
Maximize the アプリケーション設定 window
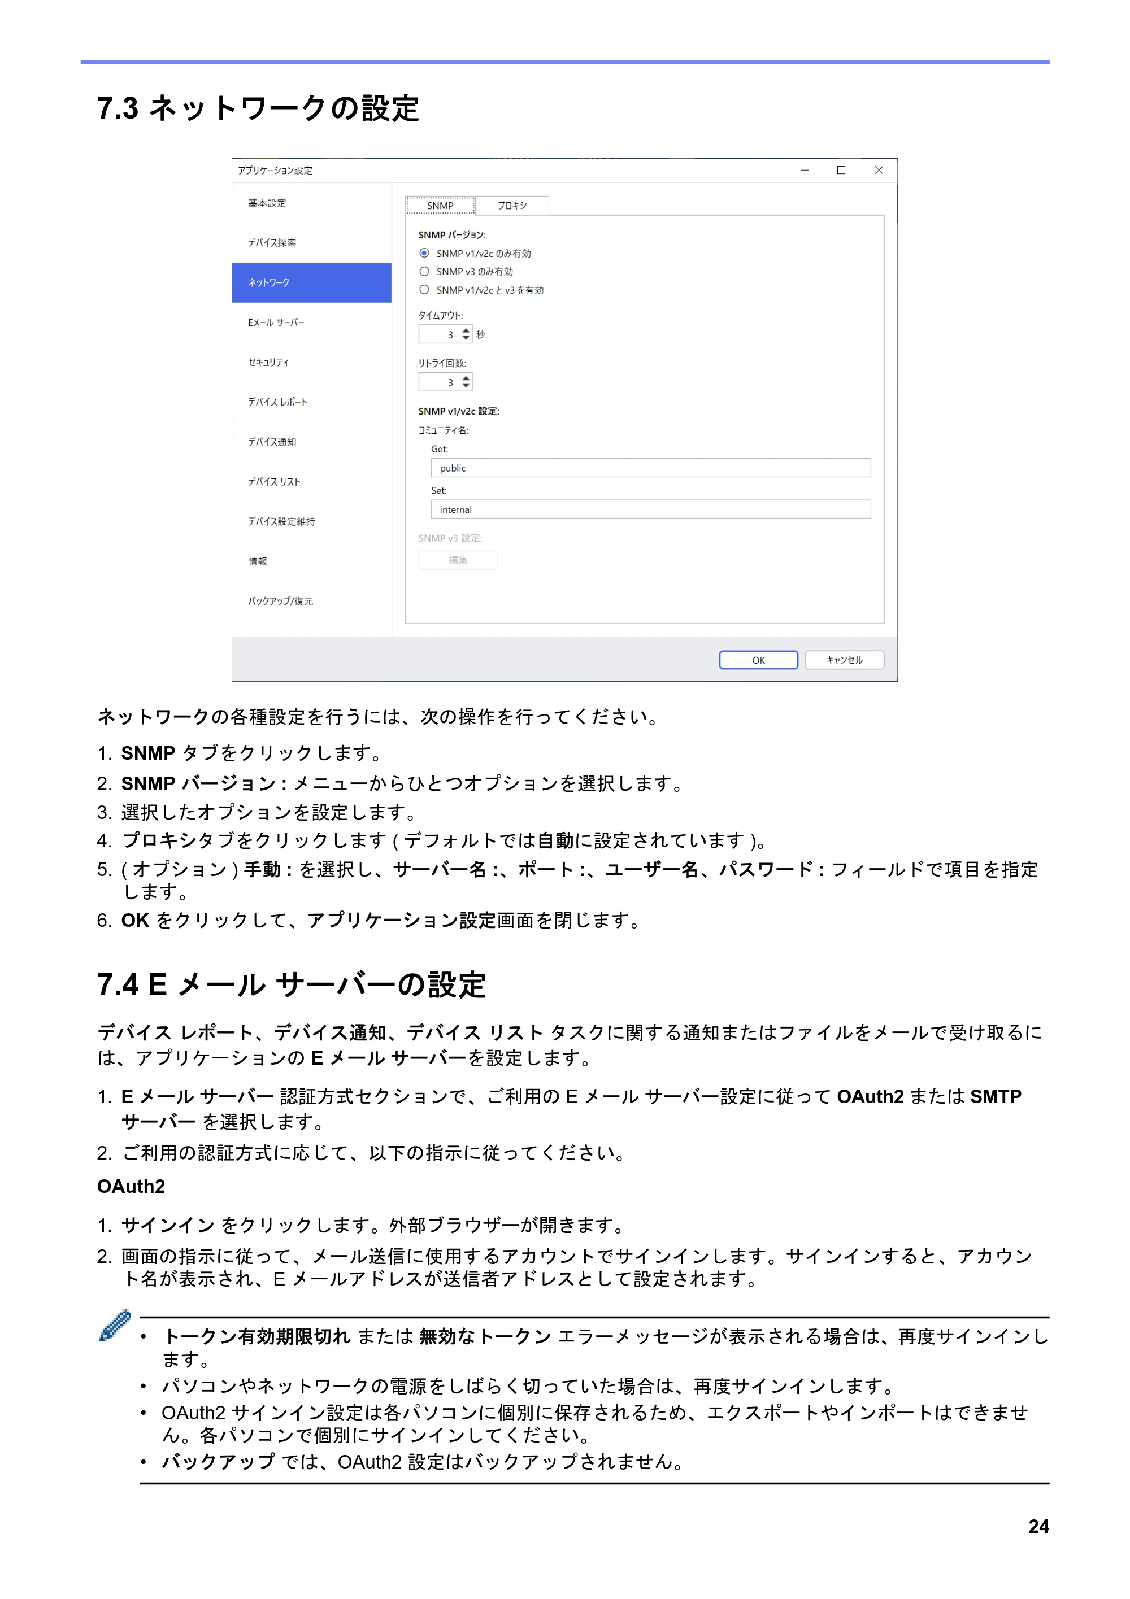841,171
